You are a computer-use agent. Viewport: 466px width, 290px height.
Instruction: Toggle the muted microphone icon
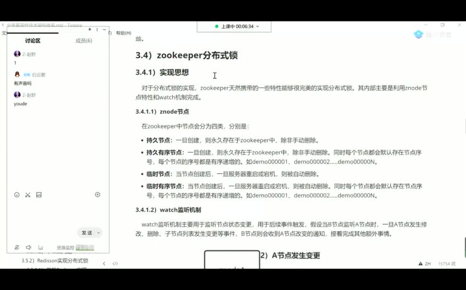17,247
